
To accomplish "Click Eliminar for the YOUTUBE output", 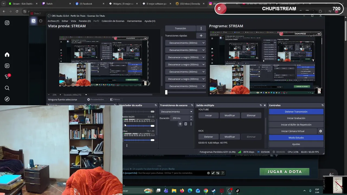I will click(251, 115).
